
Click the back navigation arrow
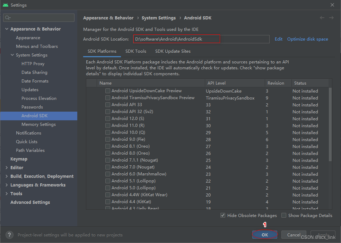[322, 18]
